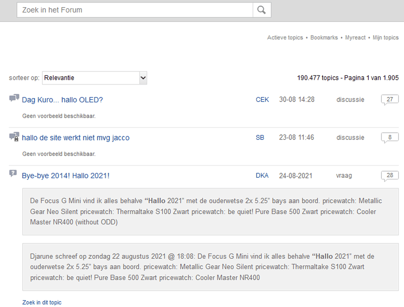Open topic 'Bye-bye 2014! Hallo 2021!'
The height and width of the screenshot is (307, 404).
[x=66, y=176]
